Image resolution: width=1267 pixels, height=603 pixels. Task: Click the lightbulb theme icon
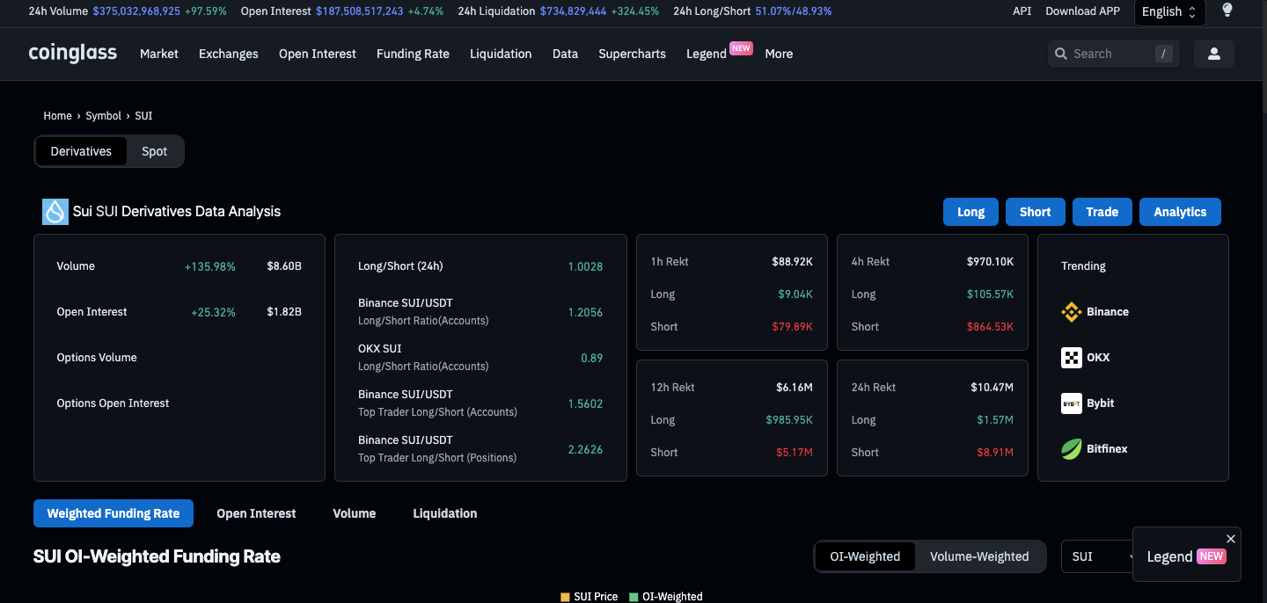tap(1227, 11)
